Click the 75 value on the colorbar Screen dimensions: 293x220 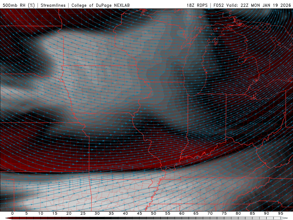(224, 213)
